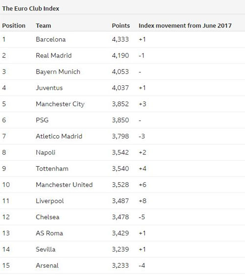Select the Real Madrid row
This screenshot has height=276, width=245.
[122, 55]
